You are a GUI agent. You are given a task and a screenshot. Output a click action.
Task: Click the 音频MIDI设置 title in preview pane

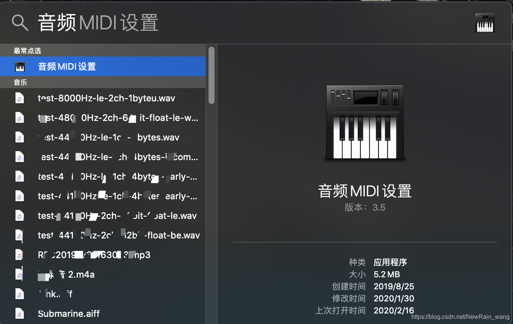tap(365, 191)
